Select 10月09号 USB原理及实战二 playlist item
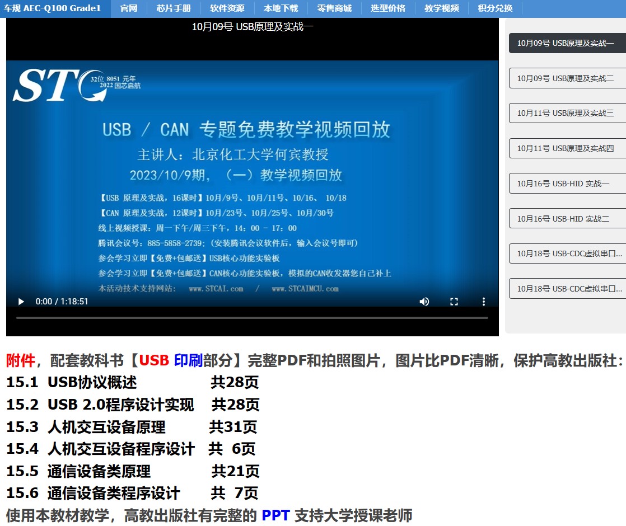Screen dimensions: 626x526 point(567,78)
